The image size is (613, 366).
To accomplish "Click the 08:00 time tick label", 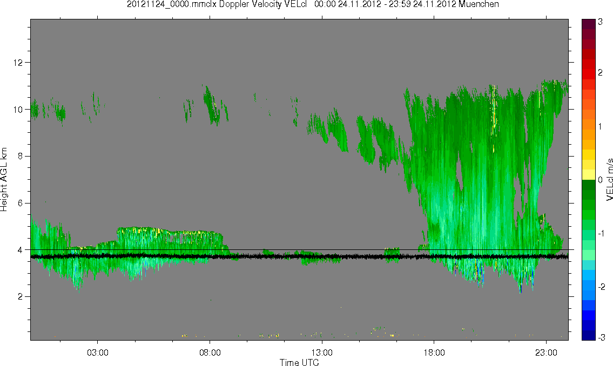I will coord(210,353).
